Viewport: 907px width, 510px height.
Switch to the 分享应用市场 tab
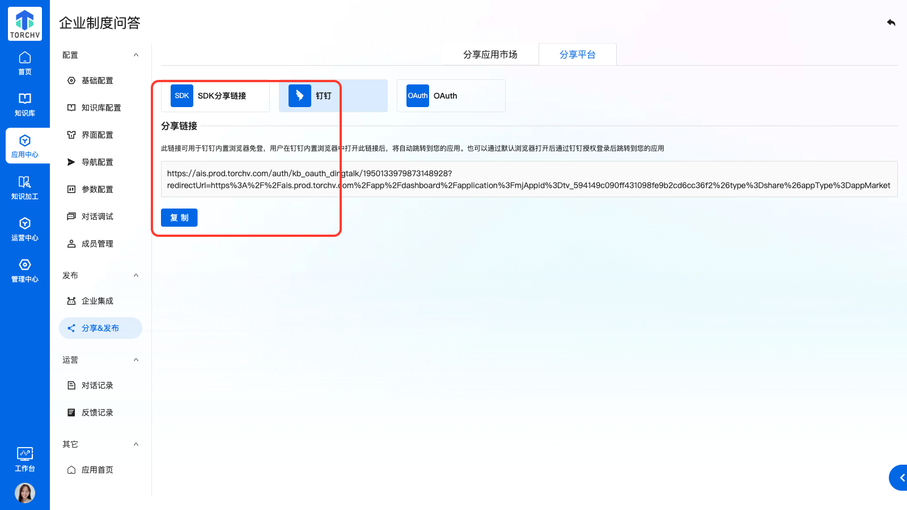[490, 54]
